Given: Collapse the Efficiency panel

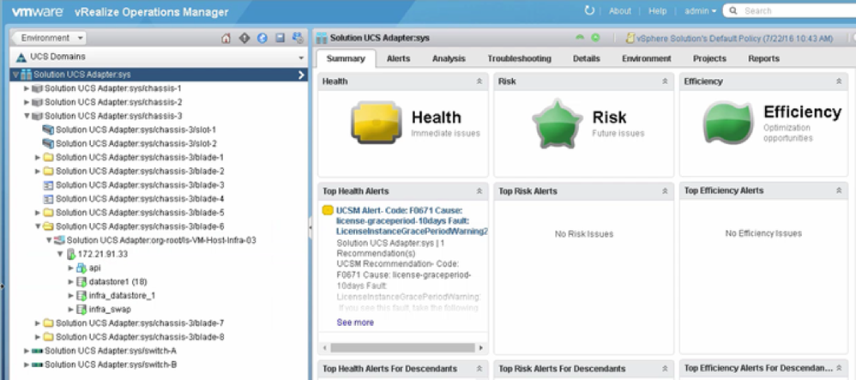Looking at the screenshot, I should (839, 81).
